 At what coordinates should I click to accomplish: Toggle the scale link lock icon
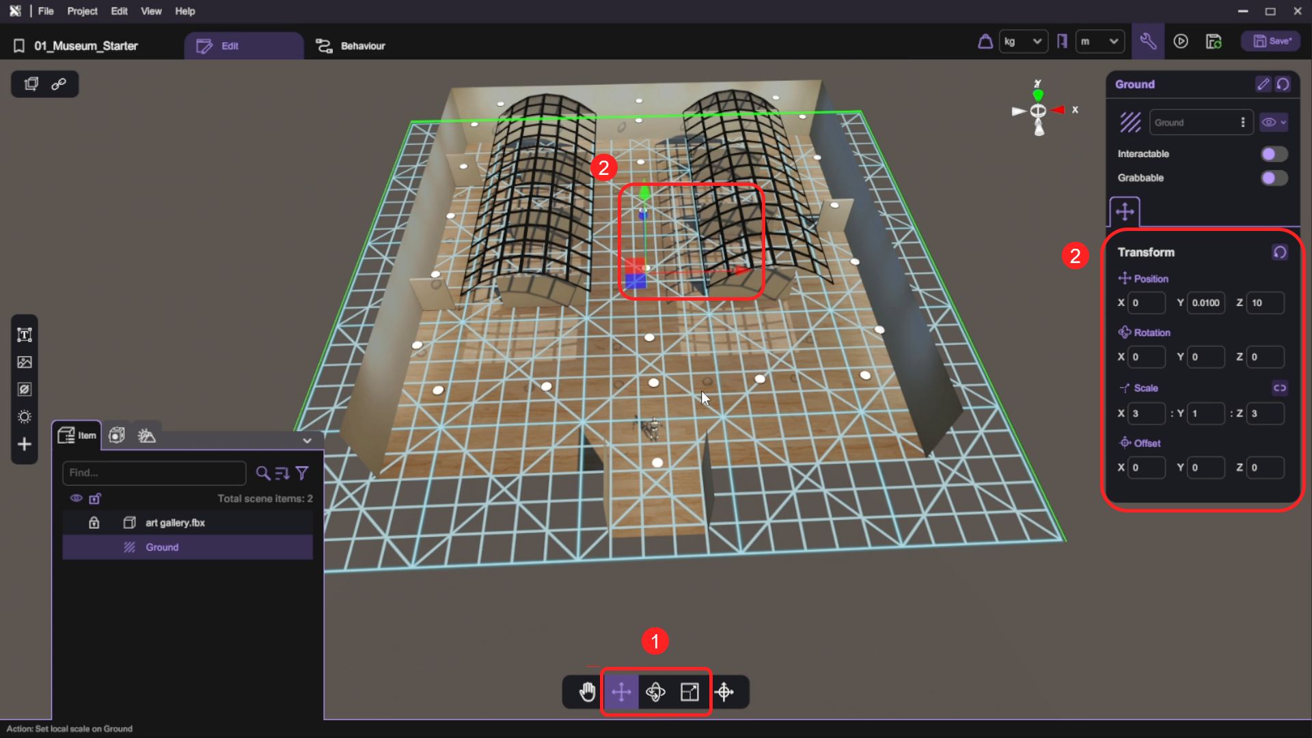click(1280, 388)
